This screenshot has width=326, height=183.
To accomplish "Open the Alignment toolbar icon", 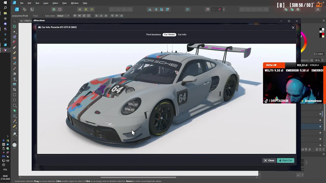I will [x=188, y=9].
